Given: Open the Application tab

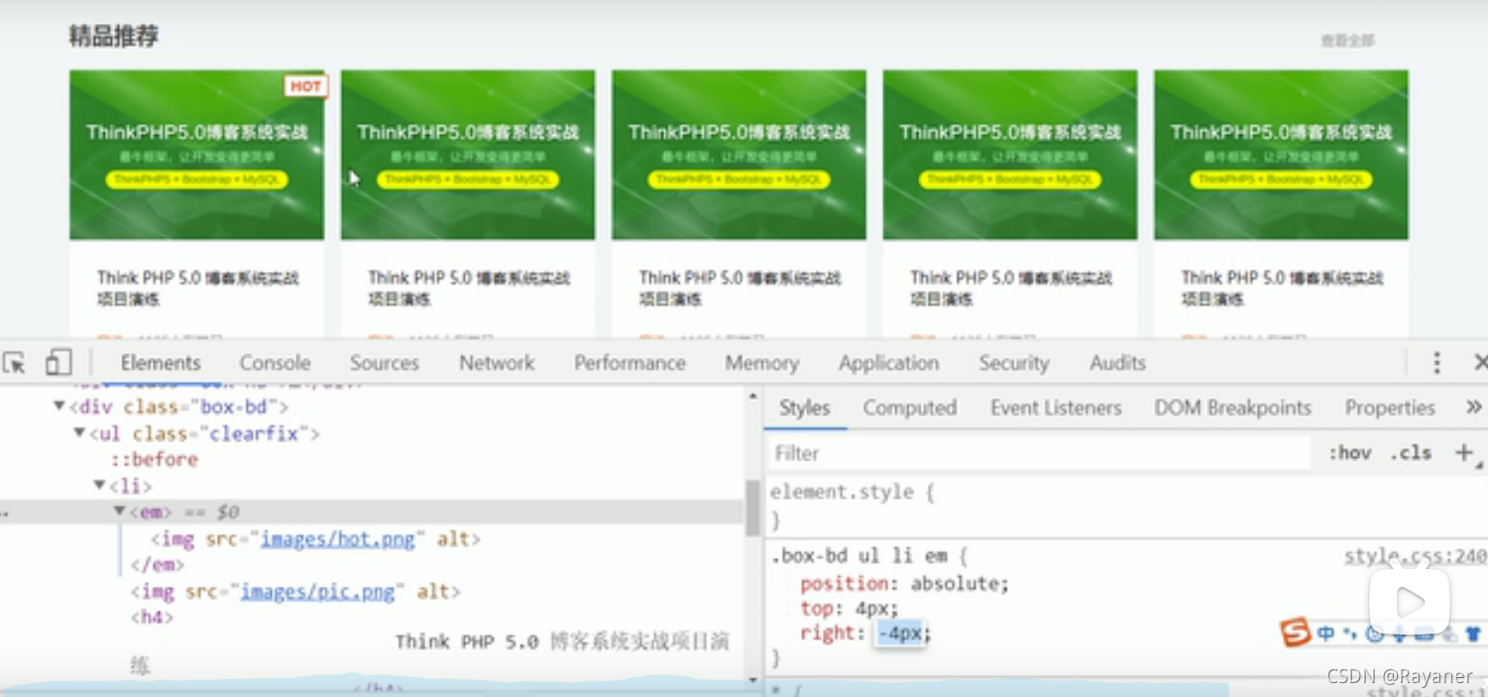Looking at the screenshot, I should pyautogui.click(x=888, y=363).
